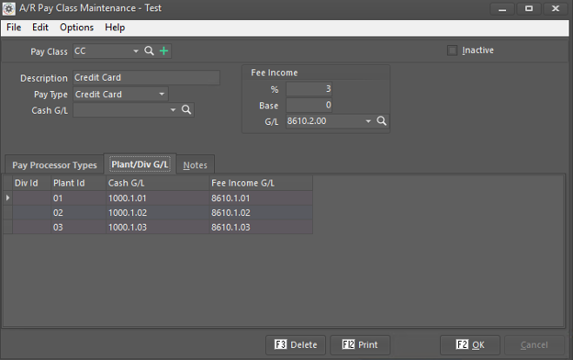The image size is (573, 360).
Task: Click the Fee Income G/L value 8610.2.00
Action: tap(307, 121)
